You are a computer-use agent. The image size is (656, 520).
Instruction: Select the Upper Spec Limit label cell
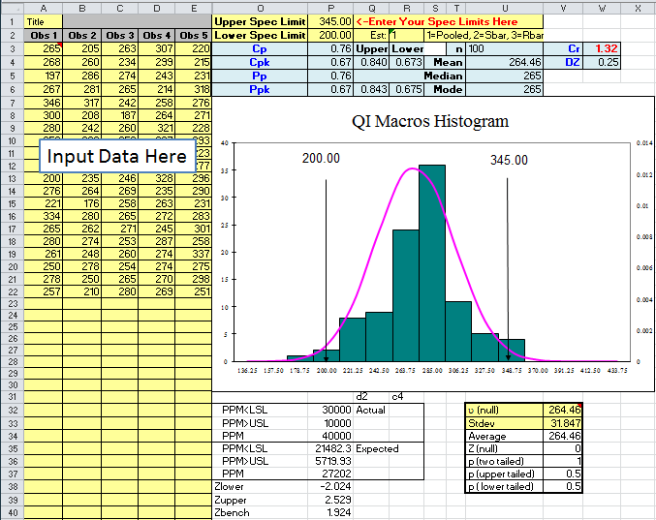coord(260,21)
